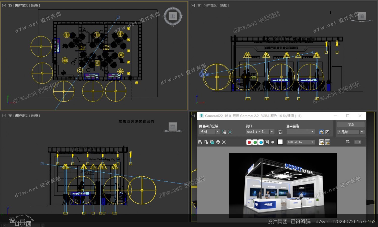Open the [前] view label menu

(199, 5)
